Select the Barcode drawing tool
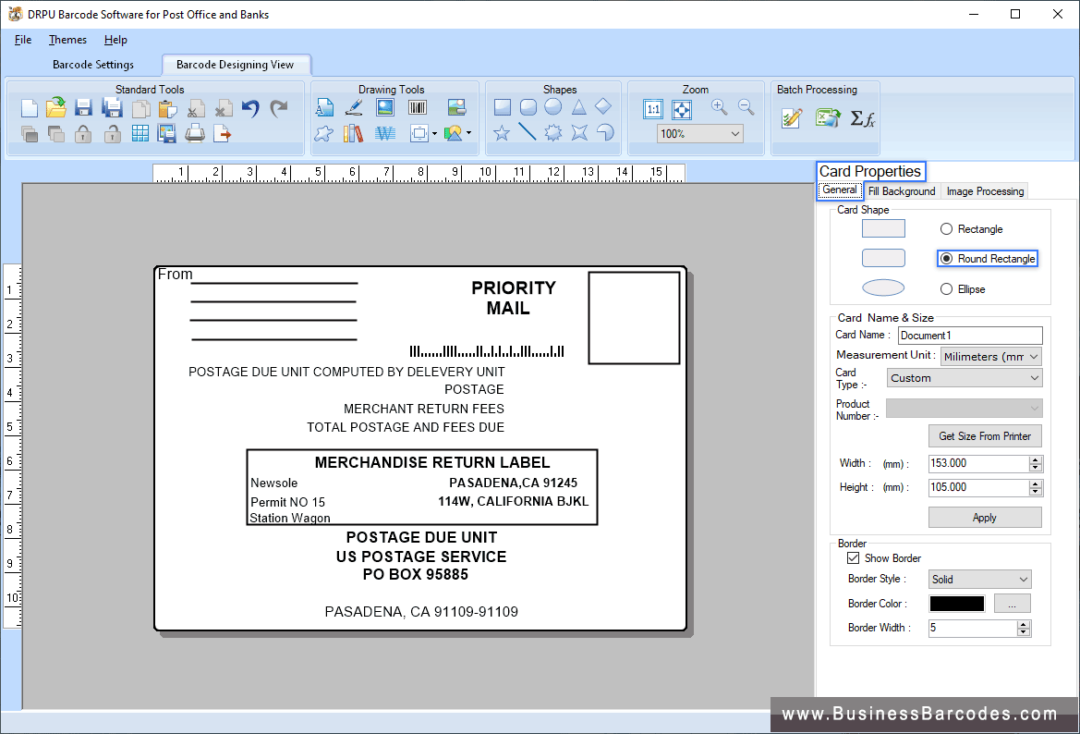 click(x=417, y=106)
